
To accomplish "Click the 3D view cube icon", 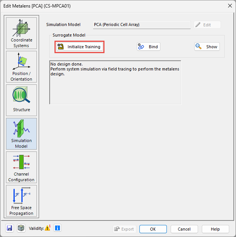I will 21,228.
